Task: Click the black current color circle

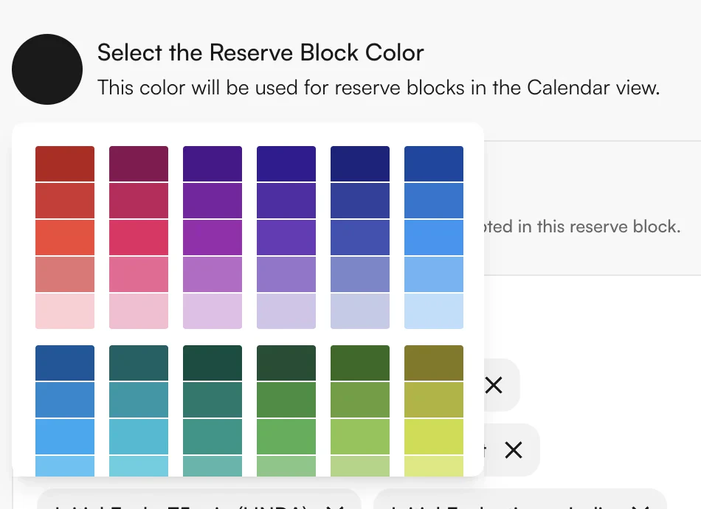Action: (47, 69)
